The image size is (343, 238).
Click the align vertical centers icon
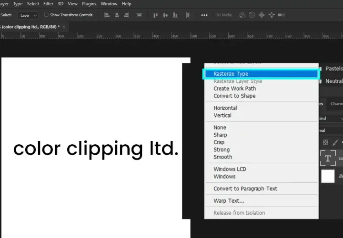pyautogui.click(x=165, y=15)
